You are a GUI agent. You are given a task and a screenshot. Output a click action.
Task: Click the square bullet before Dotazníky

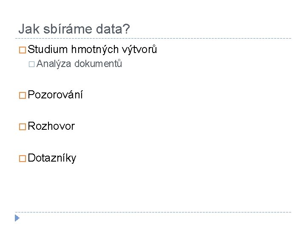22,159
